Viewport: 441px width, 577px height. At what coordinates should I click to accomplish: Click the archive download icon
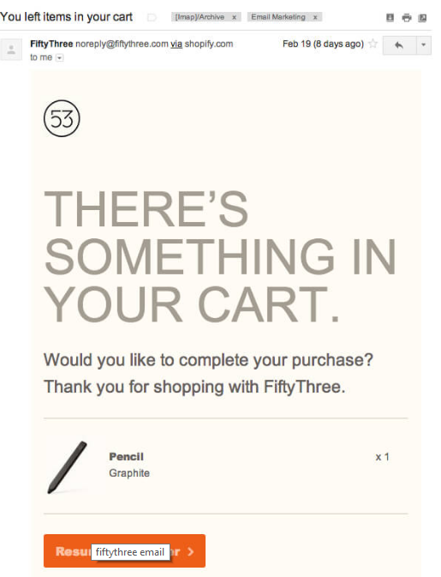[390, 18]
